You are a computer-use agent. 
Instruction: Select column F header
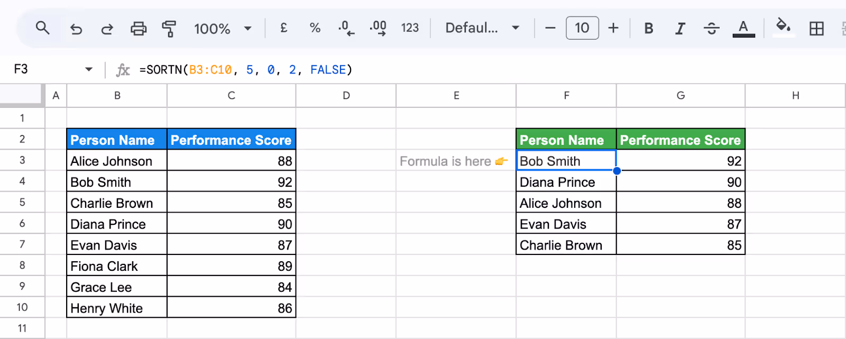pos(566,96)
